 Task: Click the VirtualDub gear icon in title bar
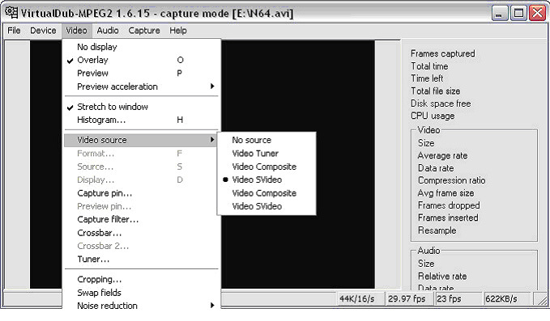pos(11,13)
